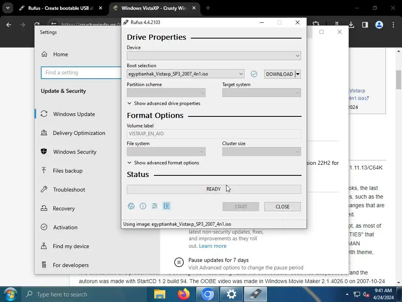Select Delivery Optimization in Settings sidebar

click(x=79, y=133)
